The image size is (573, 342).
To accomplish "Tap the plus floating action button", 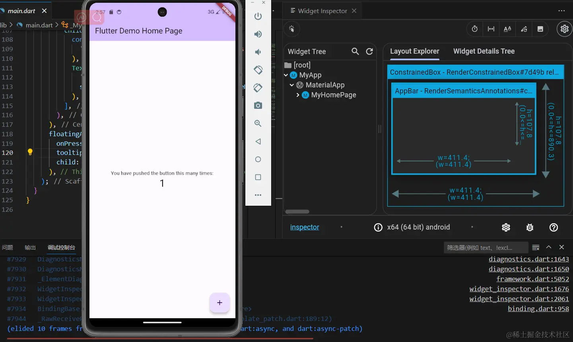I will [x=219, y=303].
